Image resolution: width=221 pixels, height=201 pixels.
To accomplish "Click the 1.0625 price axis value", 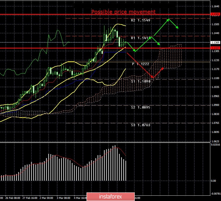I will point(215,141).
